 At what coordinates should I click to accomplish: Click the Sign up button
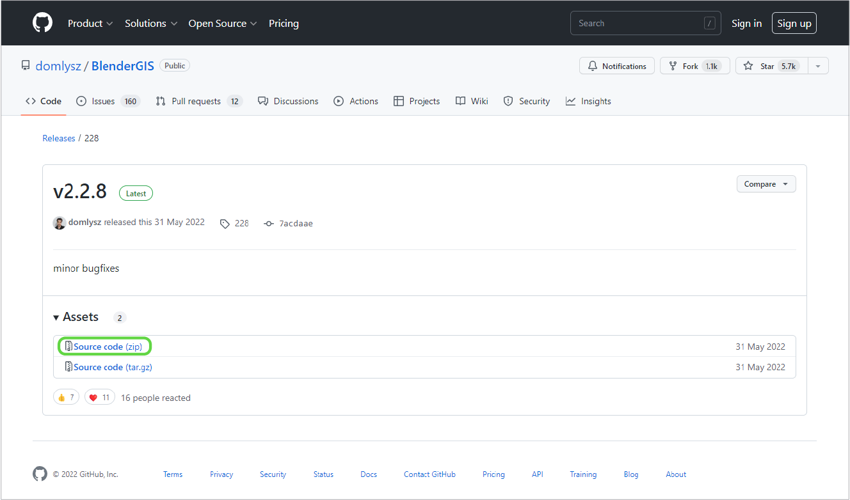pos(794,23)
